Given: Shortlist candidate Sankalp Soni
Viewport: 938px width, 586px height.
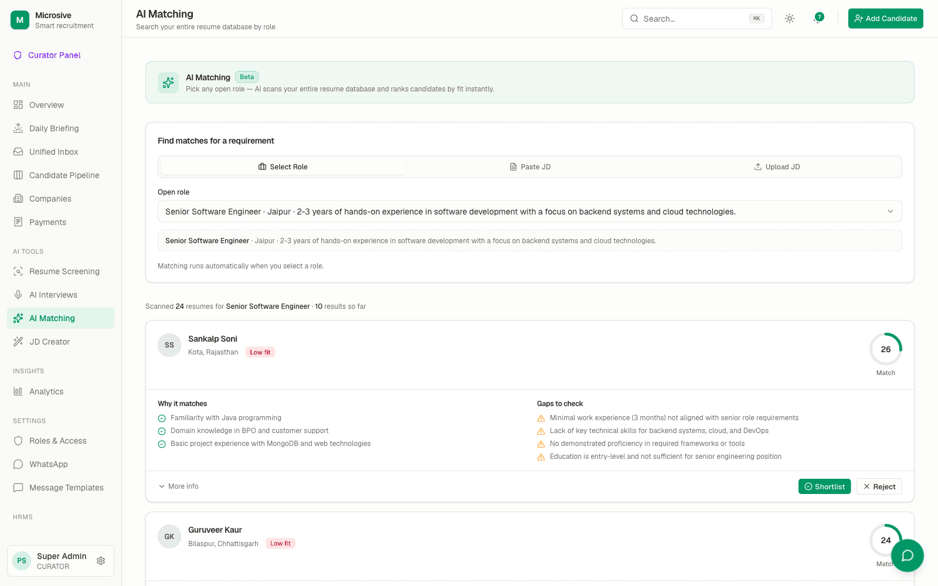Looking at the screenshot, I should coord(824,486).
